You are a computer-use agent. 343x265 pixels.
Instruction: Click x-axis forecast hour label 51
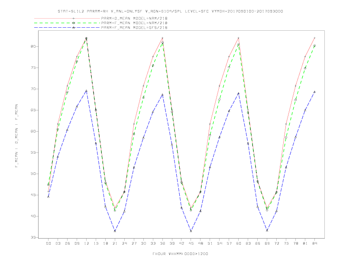(210, 244)
